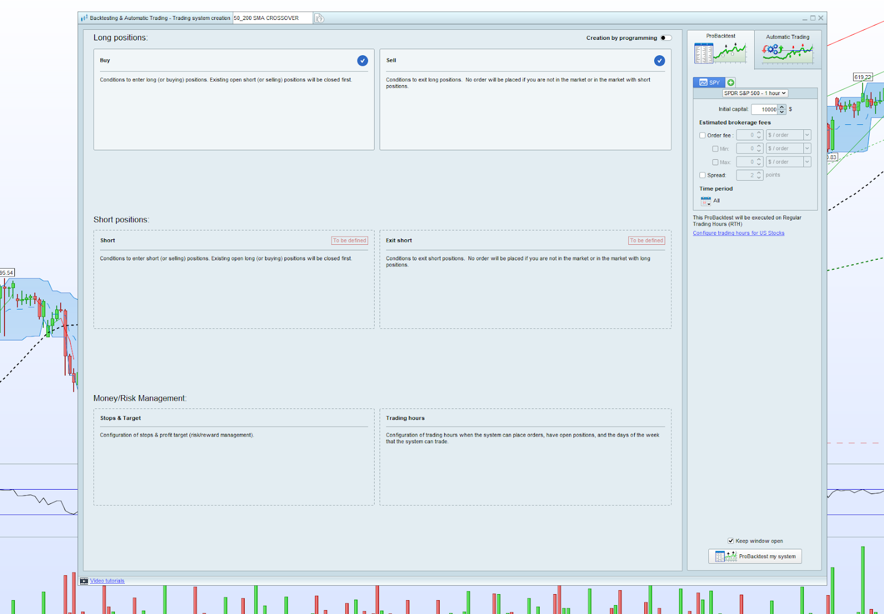Open the Trading hours panel

point(525,457)
